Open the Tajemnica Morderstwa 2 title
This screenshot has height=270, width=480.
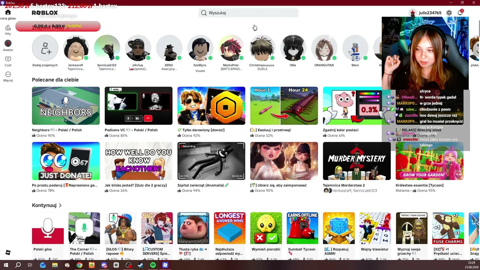pyautogui.click(x=344, y=185)
